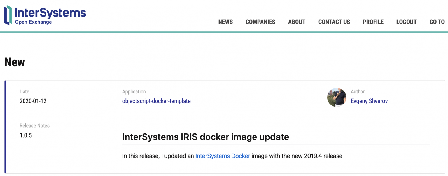Open the NEWS menu item
448x176 pixels.
pyautogui.click(x=225, y=22)
